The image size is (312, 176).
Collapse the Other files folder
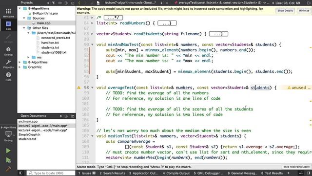(24, 28)
